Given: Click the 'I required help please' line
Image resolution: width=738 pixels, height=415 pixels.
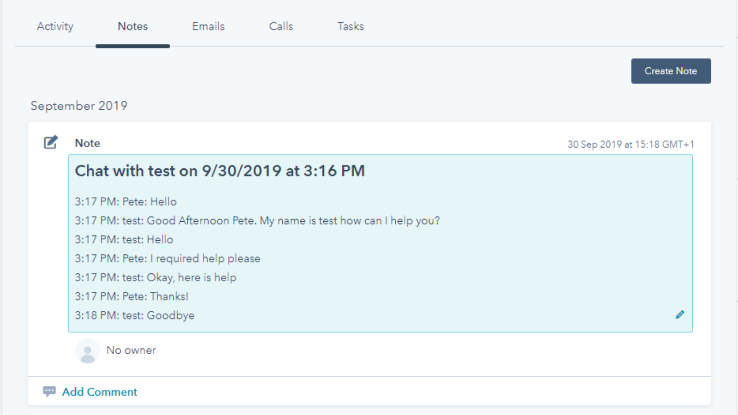Looking at the screenshot, I should tap(167, 259).
